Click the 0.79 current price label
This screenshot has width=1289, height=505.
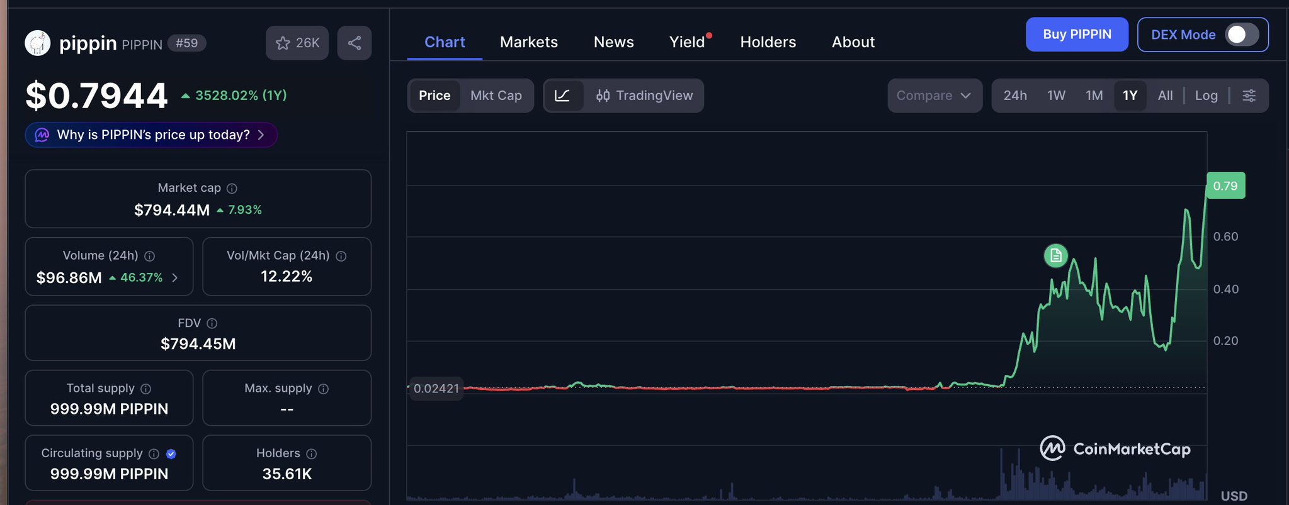click(x=1225, y=186)
